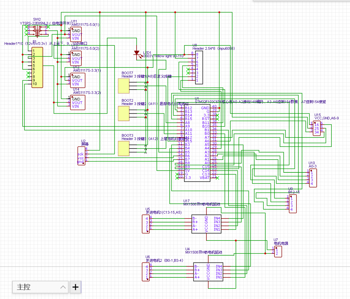
Task: Click the B+ pin on U17 driver
Action: click(x=195, y=222)
